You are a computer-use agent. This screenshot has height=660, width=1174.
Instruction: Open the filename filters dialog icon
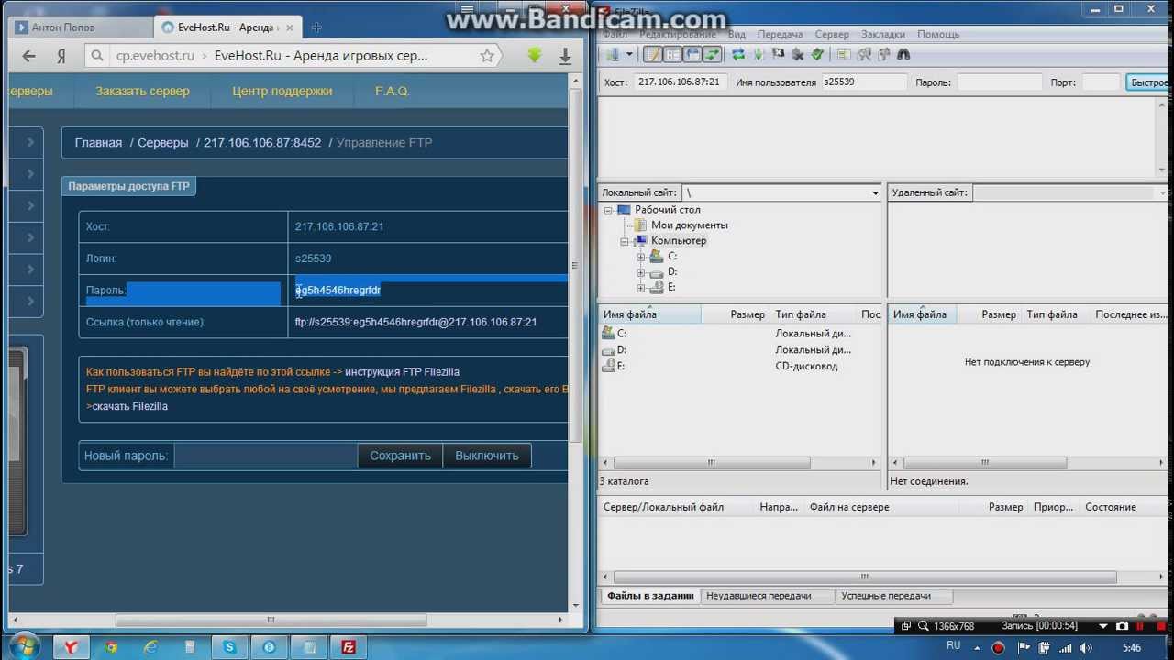point(844,54)
